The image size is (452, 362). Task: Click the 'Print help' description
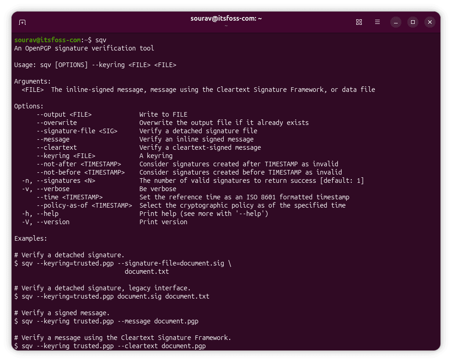click(x=204, y=214)
